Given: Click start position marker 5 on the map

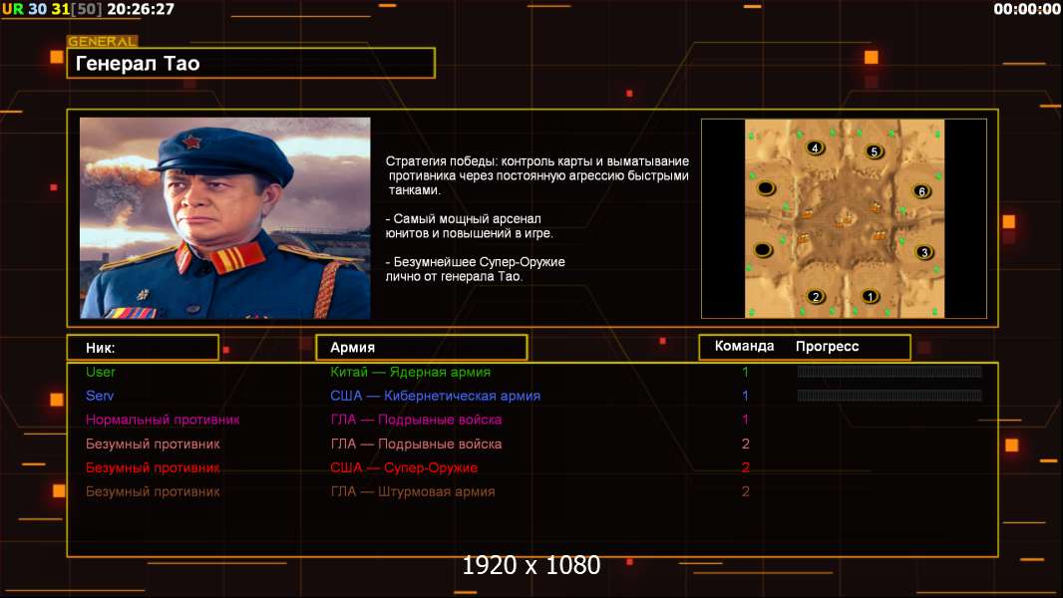Looking at the screenshot, I should (874, 151).
